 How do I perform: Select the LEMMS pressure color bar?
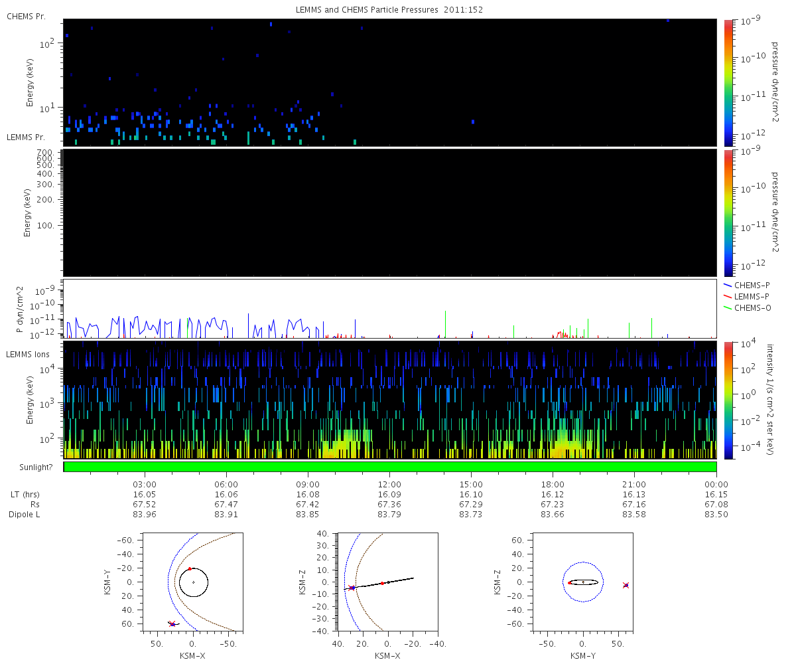click(x=728, y=212)
